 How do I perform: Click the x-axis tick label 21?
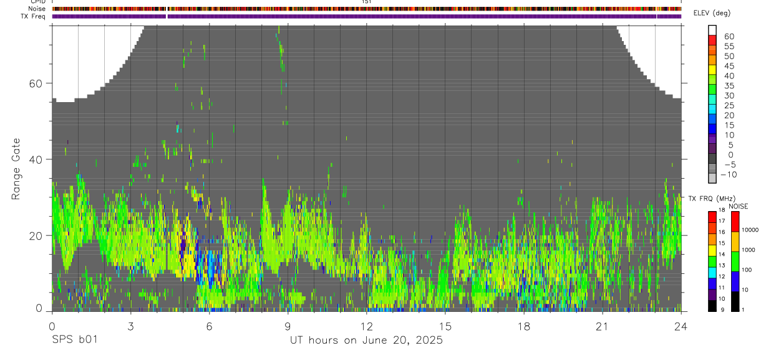tap(603, 326)
